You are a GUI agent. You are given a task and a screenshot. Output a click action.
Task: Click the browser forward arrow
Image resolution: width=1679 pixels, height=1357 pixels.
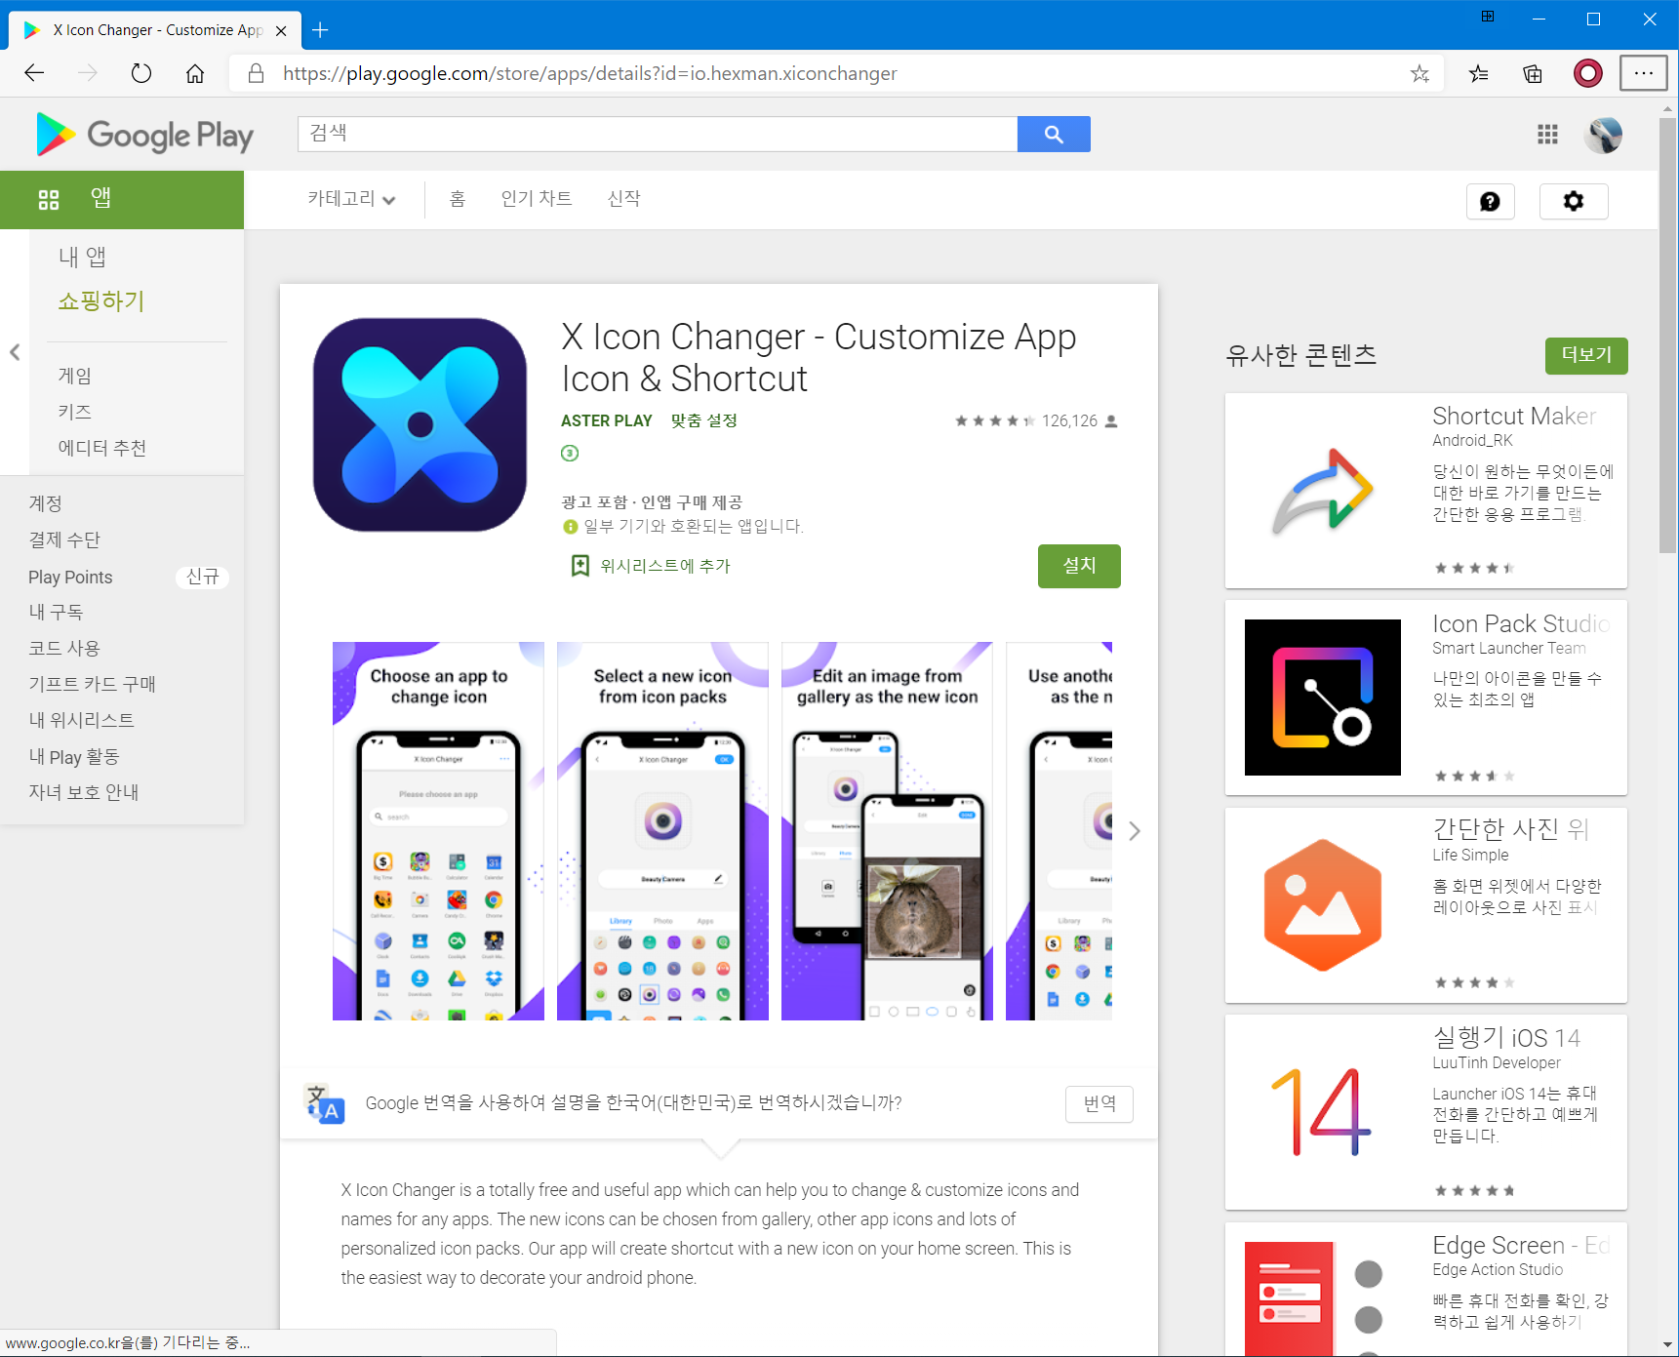point(88,73)
